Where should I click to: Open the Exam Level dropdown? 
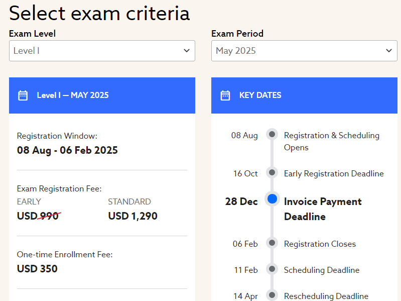pyautogui.click(x=102, y=51)
